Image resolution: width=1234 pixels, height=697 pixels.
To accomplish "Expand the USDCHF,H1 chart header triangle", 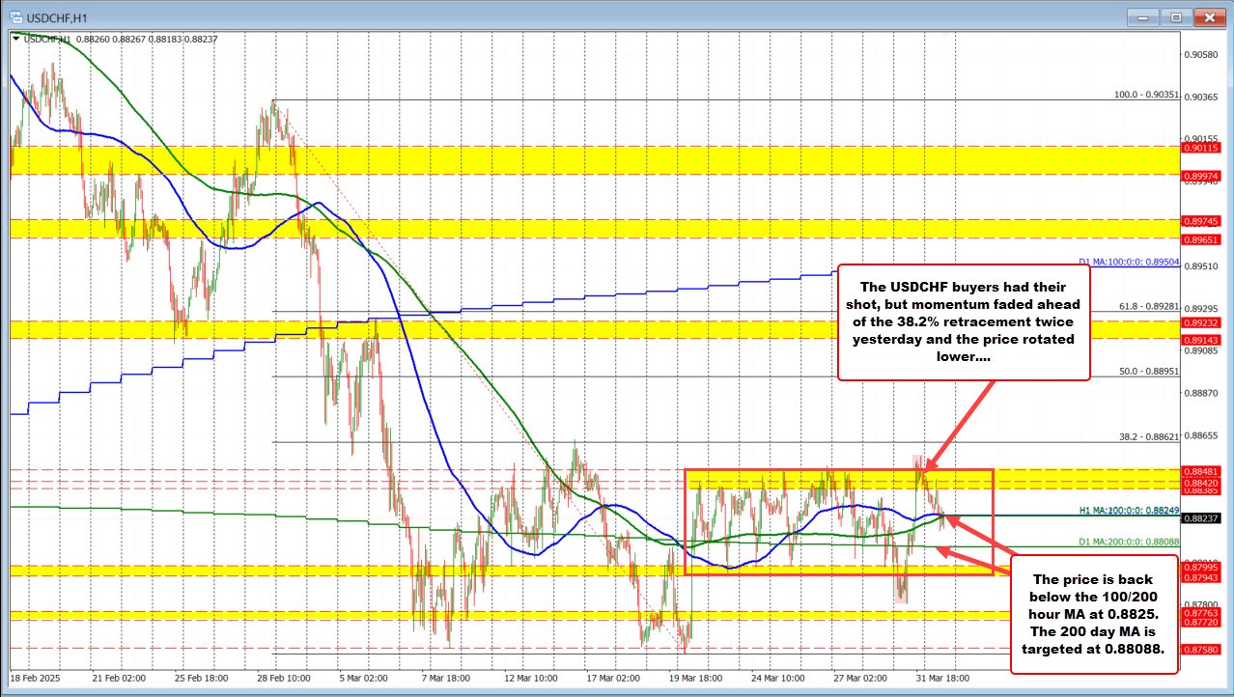I will tap(15, 39).
